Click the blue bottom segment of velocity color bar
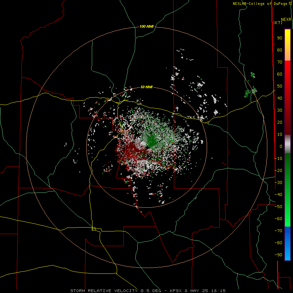Viewport: 293px width, 293px height. (x=287, y=244)
